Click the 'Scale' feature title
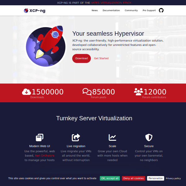 (112, 146)
